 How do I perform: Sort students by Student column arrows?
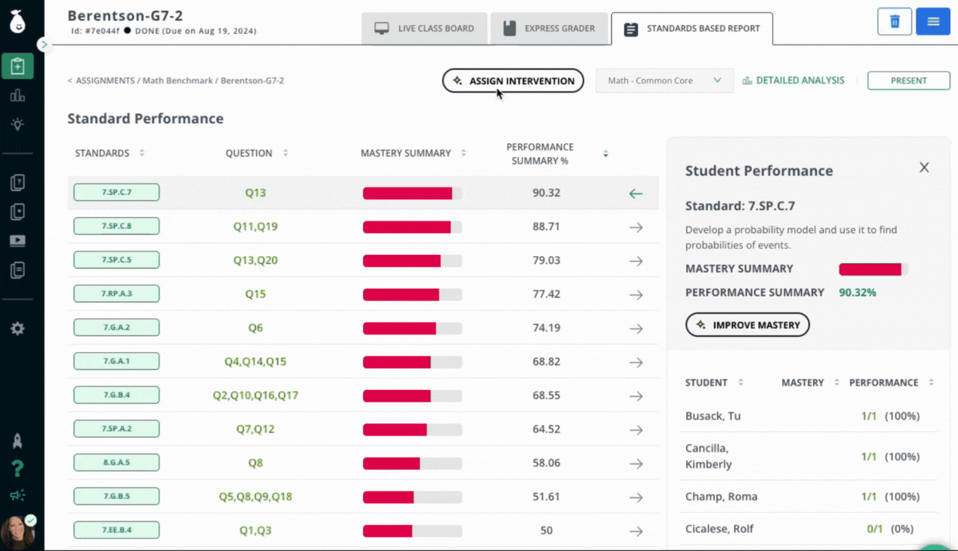coord(741,382)
